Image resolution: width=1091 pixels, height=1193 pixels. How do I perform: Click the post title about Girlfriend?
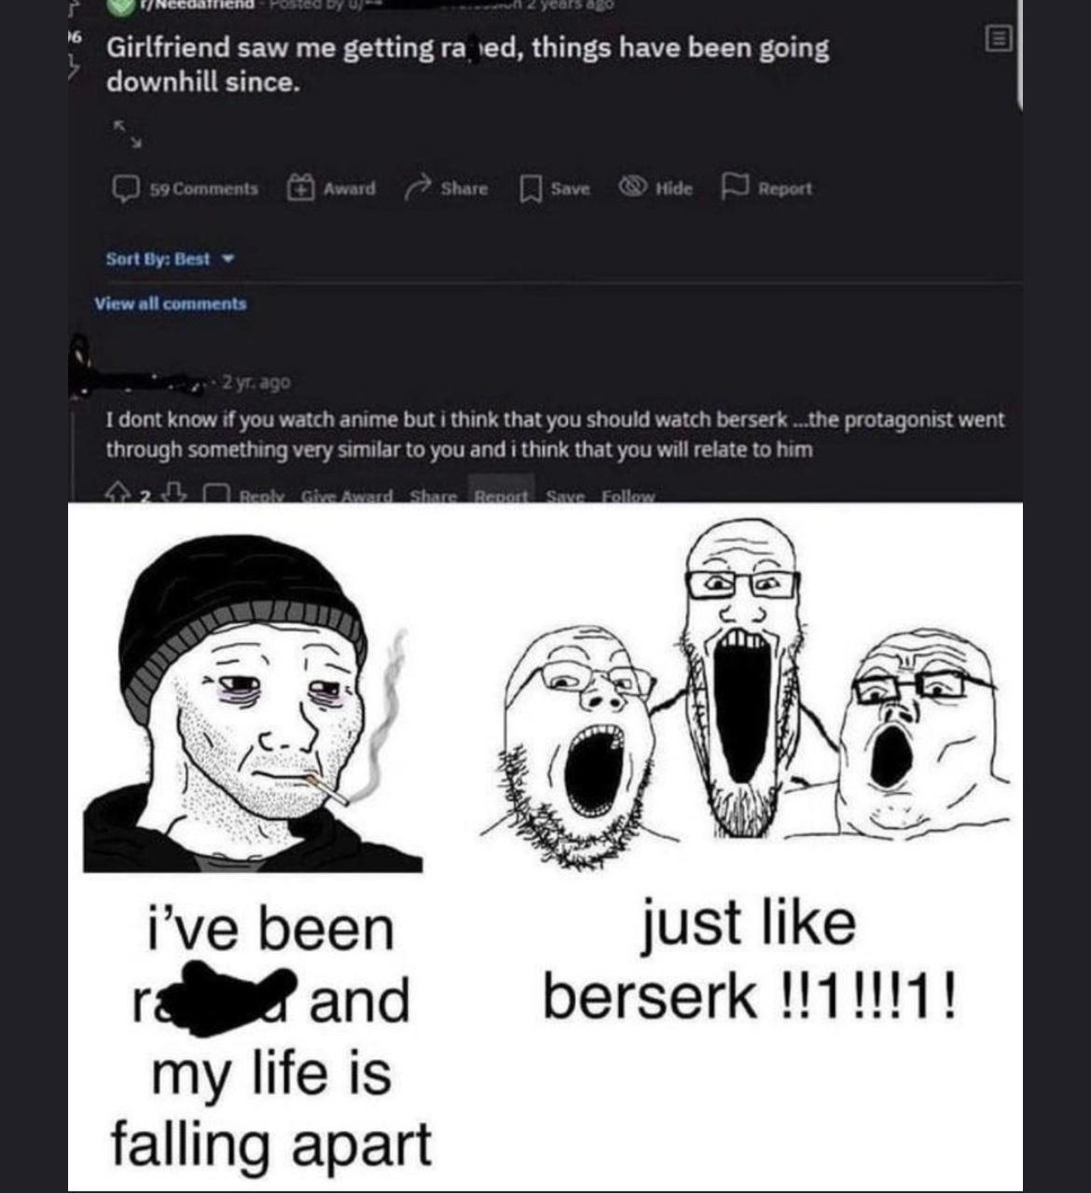point(467,64)
